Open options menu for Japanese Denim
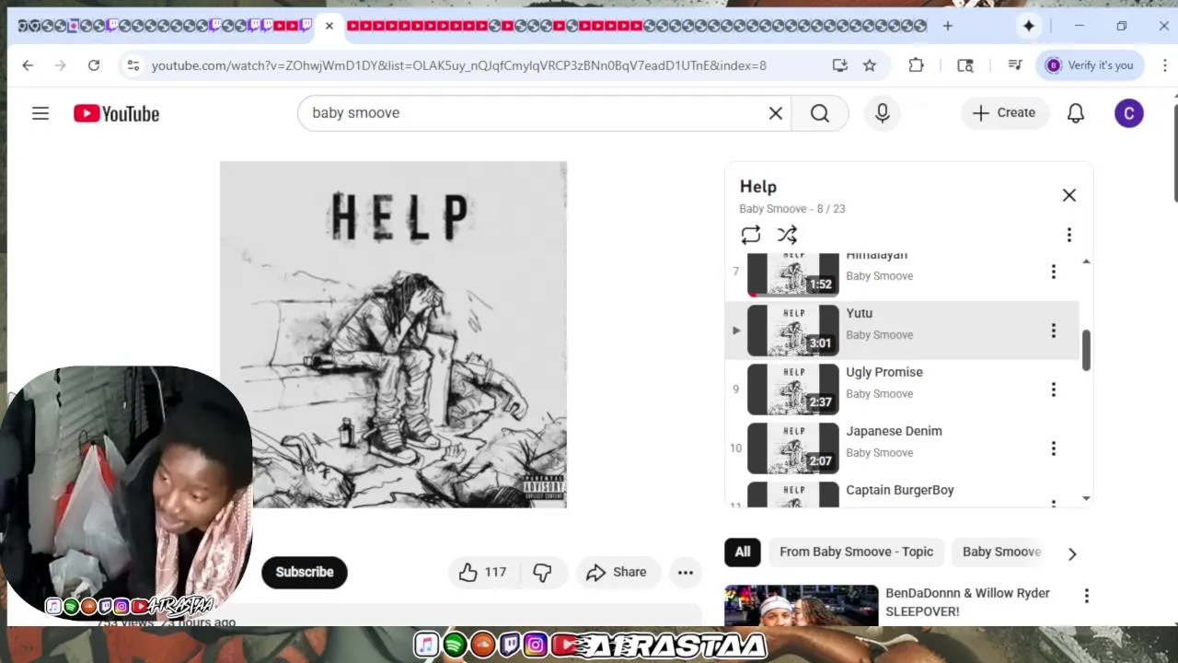This screenshot has height=663, width=1178. point(1054,448)
